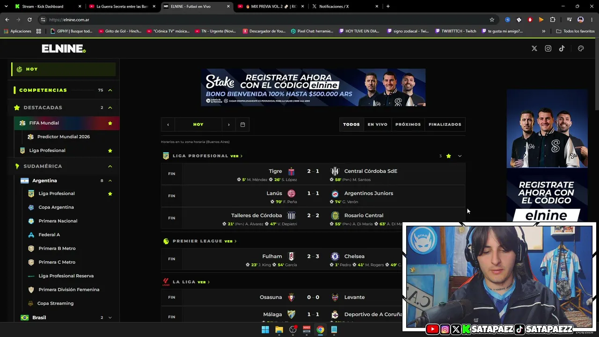Image resolution: width=599 pixels, height=337 pixels.
Task: Open the media controls icon in Chrome
Action: (569, 20)
